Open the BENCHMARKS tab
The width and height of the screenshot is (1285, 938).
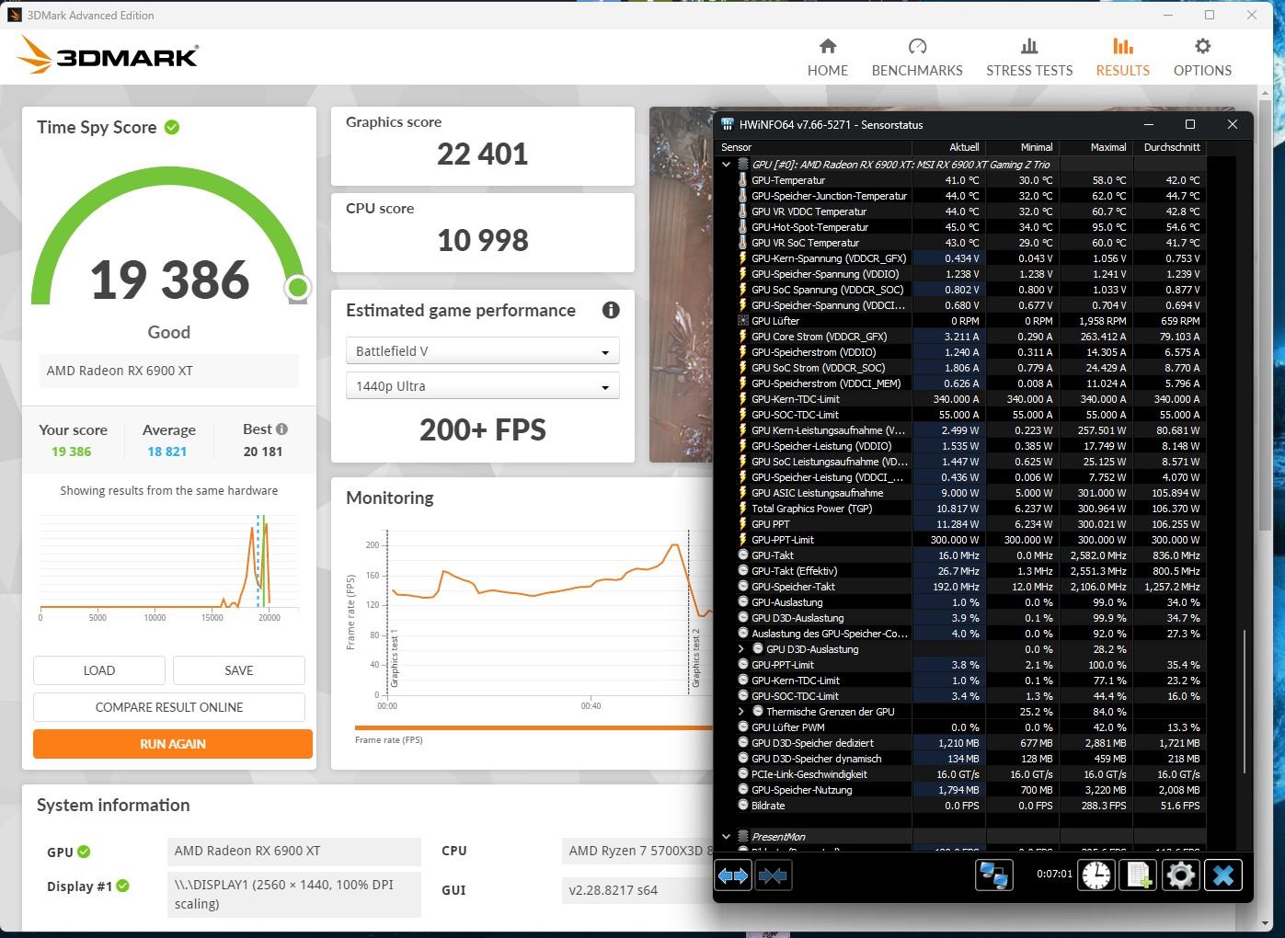pyautogui.click(x=917, y=58)
